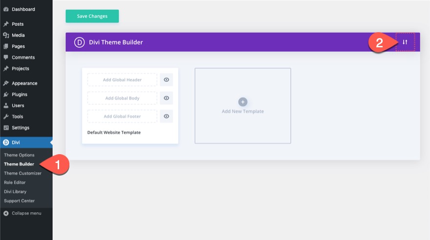Click the Dashboard gauge icon
The height and width of the screenshot is (240, 430).
(x=6, y=9)
